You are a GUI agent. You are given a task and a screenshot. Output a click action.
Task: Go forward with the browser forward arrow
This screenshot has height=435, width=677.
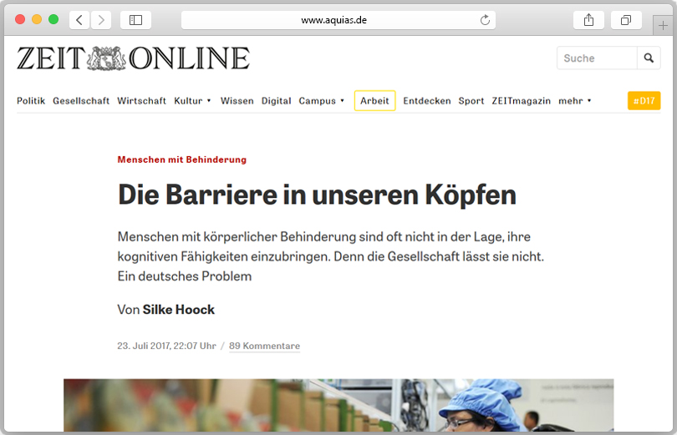(x=101, y=20)
